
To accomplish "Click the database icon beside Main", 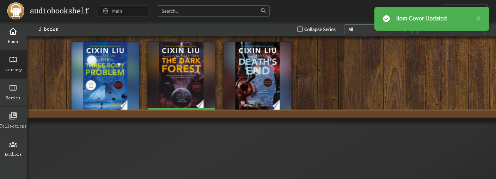I will click(x=106, y=11).
